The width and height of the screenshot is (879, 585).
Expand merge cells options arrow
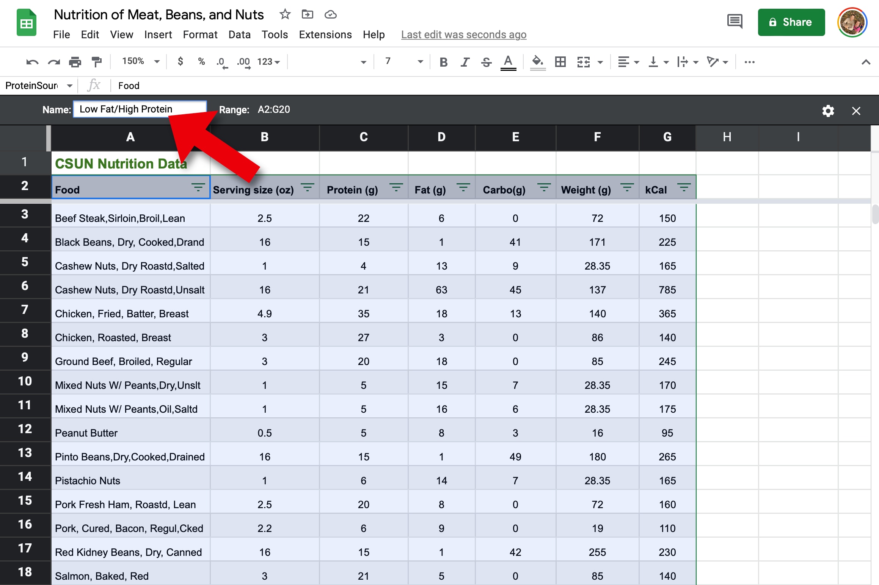[x=600, y=62]
